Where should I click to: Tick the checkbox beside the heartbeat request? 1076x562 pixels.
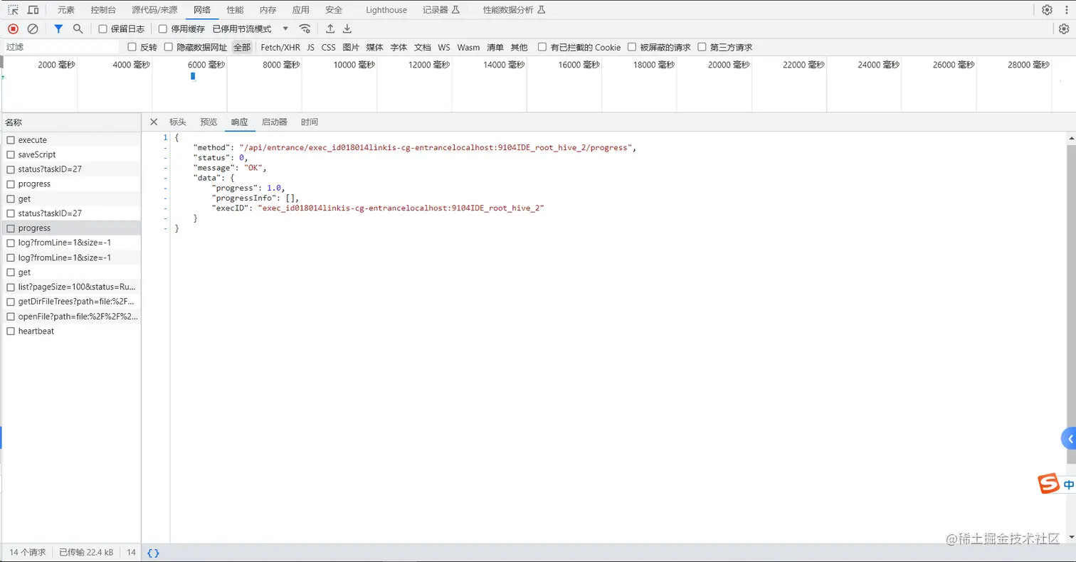pyautogui.click(x=11, y=331)
